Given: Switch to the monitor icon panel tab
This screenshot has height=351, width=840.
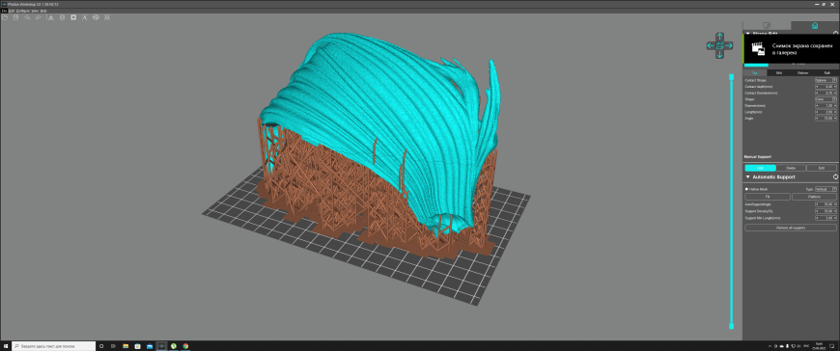Looking at the screenshot, I should 767,26.
